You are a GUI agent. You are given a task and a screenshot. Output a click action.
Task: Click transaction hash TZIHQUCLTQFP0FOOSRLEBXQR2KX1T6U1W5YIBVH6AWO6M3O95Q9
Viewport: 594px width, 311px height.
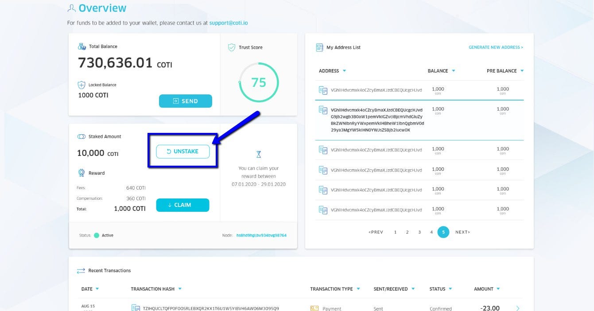coord(210,308)
